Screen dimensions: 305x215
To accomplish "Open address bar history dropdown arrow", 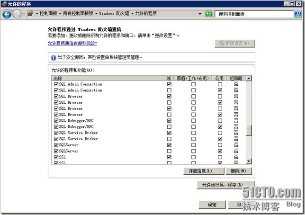I will coord(200,14).
